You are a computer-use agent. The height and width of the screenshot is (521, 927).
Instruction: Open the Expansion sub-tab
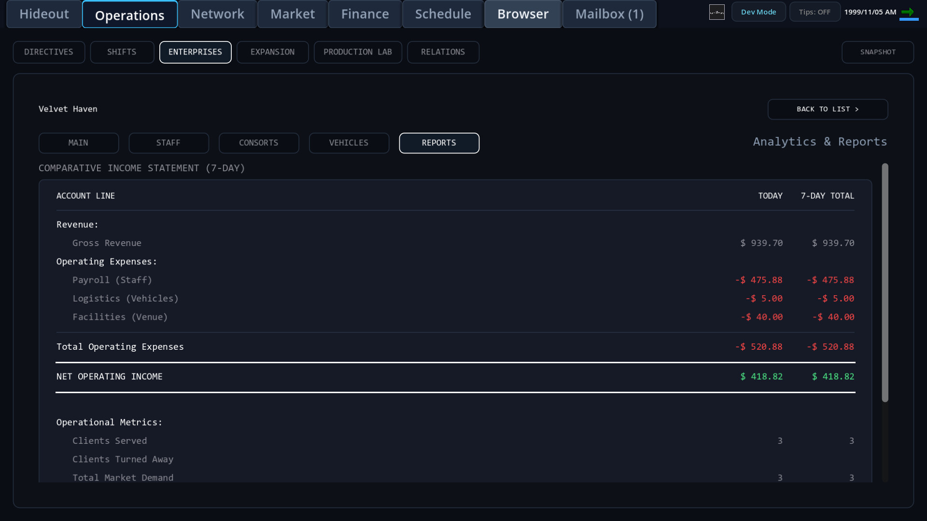272,52
